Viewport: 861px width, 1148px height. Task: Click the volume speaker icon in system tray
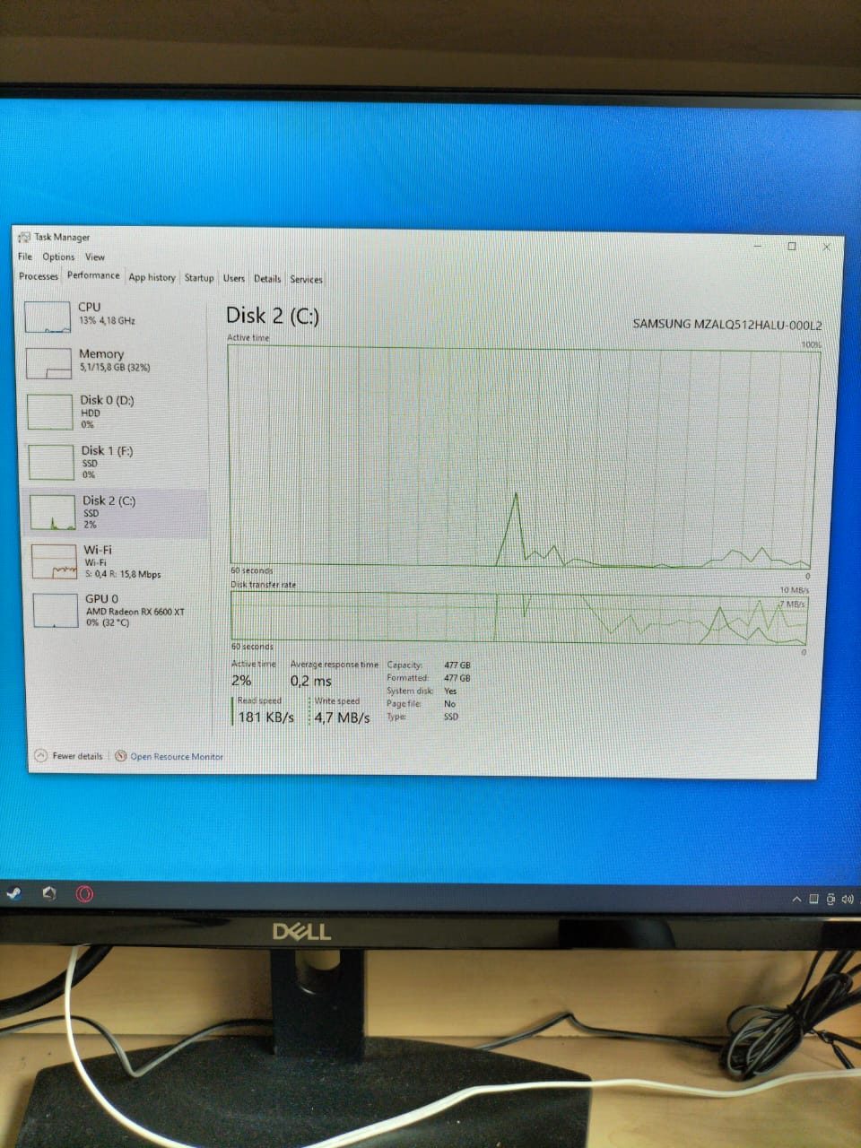pyautogui.click(x=847, y=899)
